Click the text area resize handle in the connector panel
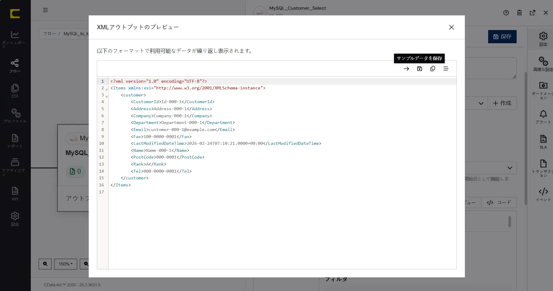 514,77
